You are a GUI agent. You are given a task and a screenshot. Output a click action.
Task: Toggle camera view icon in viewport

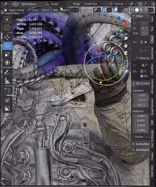[x=125, y=53]
